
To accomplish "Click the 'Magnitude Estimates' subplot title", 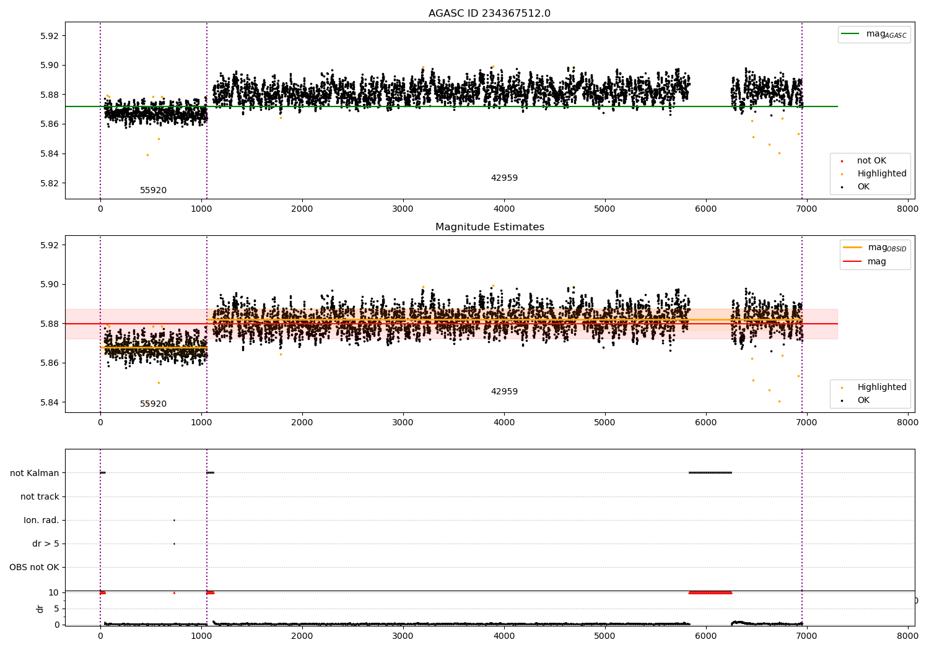I will [489, 227].
